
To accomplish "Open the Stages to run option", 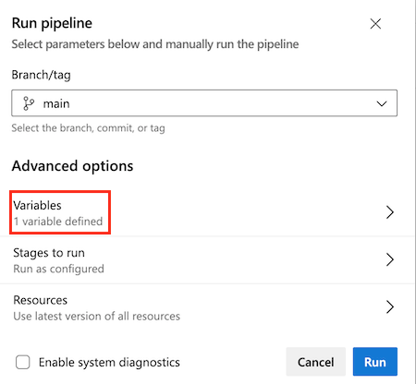I will coord(207,260).
